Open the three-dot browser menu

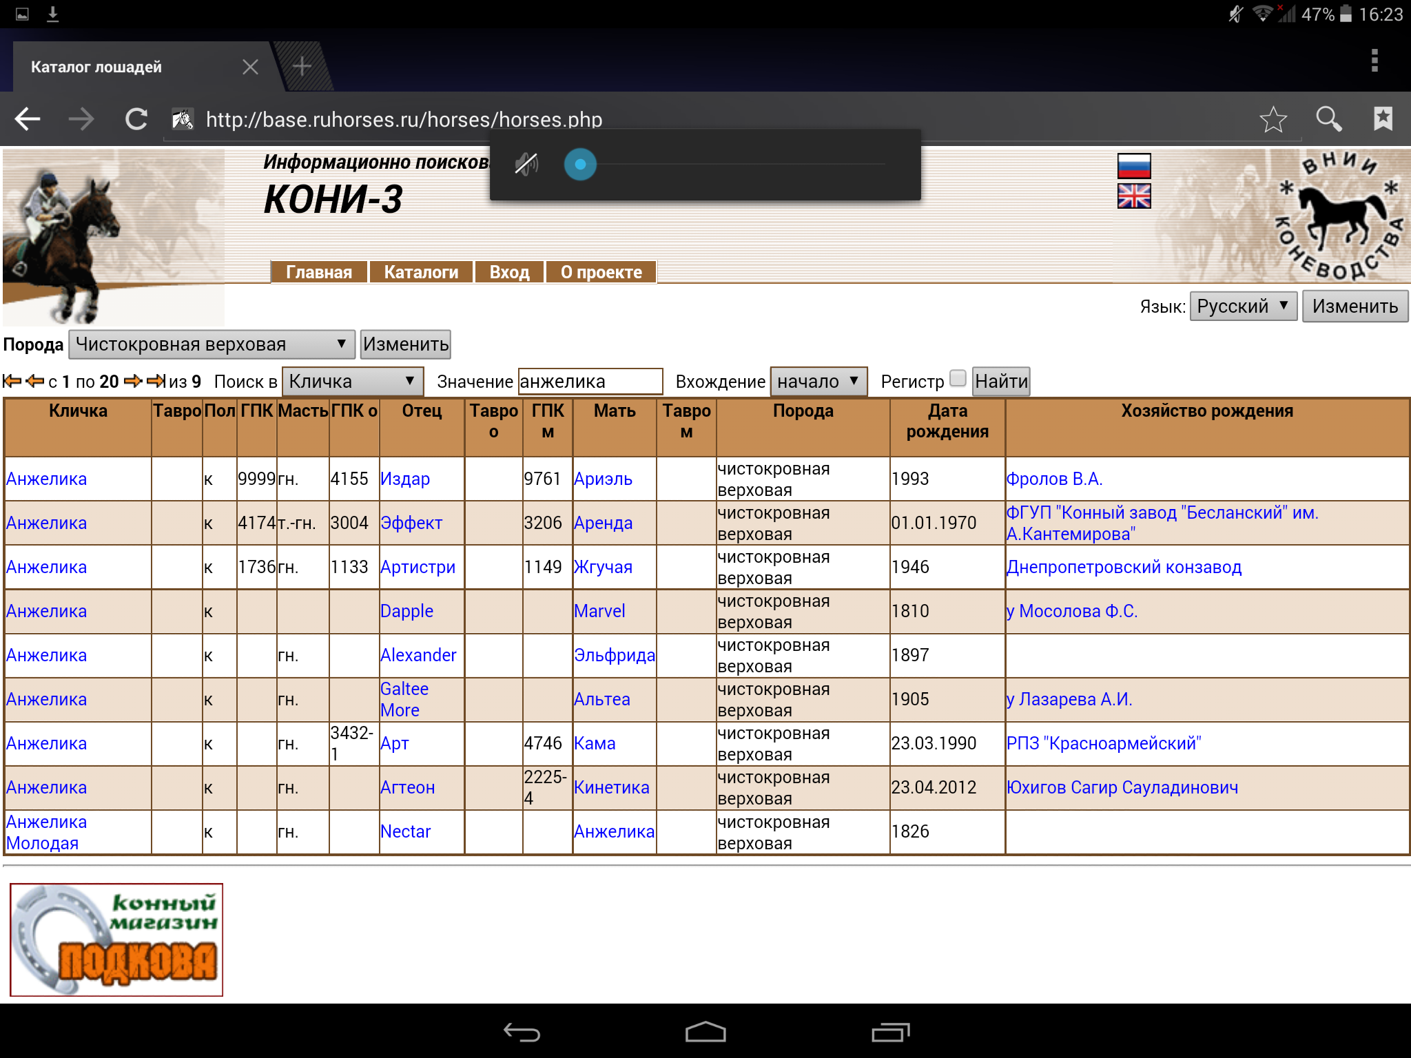(1374, 61)
